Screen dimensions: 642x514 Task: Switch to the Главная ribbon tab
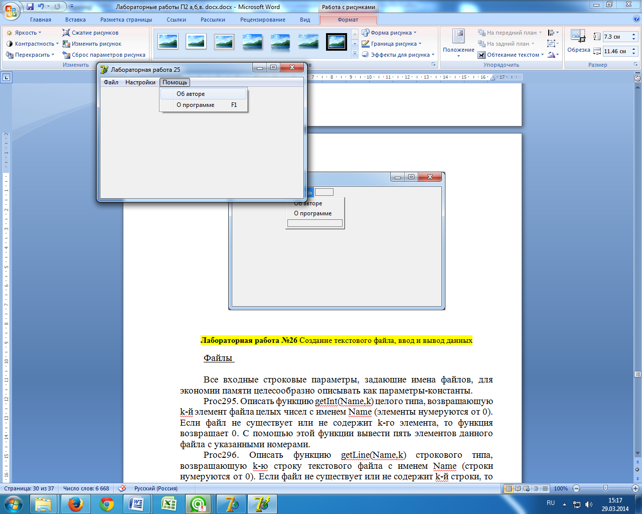41,20
